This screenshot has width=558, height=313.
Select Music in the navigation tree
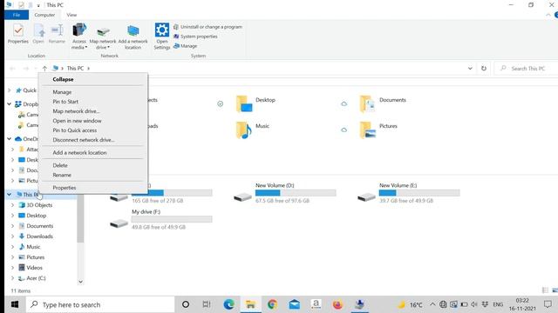(x=33, y=247)
